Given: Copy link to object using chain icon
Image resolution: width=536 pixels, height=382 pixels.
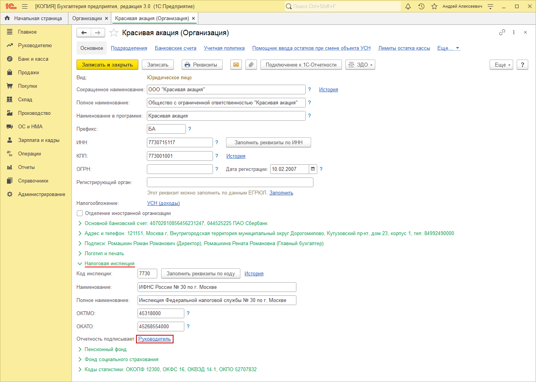Looking at the screenshot, I should coord(502,32).
